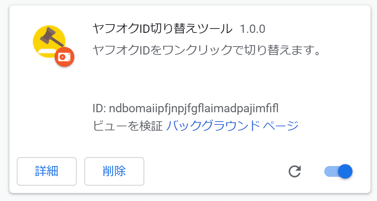377x201 pixels.
Task: Click the circular arrow refresh symbol
Action: 295,171
